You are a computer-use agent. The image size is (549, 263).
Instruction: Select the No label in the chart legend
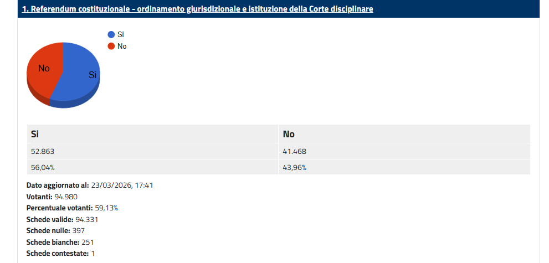122,46
